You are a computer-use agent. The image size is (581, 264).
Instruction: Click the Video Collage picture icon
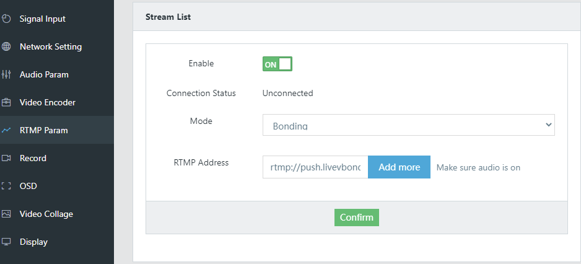(x=7, y=214)
